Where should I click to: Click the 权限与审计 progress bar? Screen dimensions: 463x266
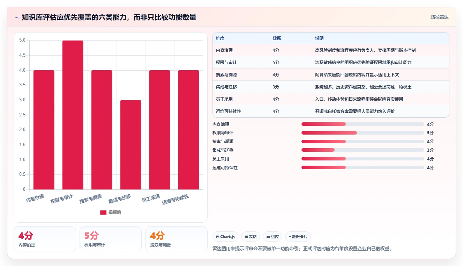coord(363,133)
